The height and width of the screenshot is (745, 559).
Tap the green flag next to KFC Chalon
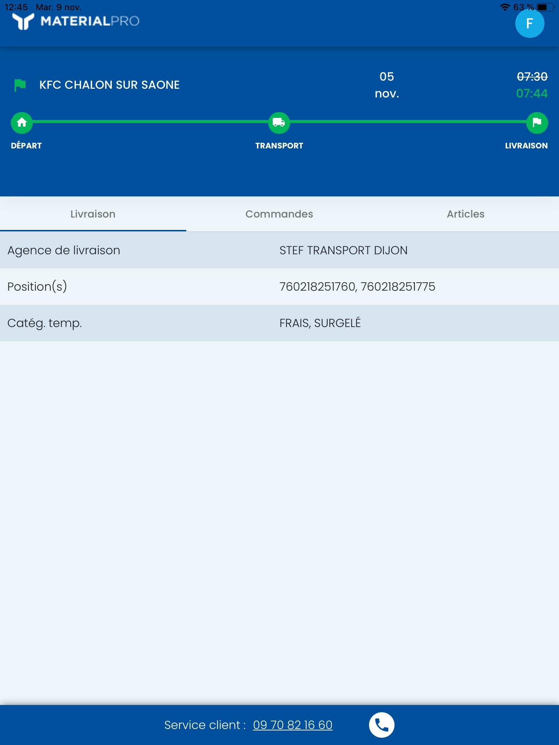[20, 85]
